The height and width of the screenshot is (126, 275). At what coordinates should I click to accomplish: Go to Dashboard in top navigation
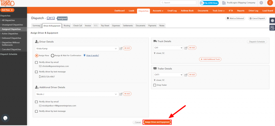coord(120,11)
